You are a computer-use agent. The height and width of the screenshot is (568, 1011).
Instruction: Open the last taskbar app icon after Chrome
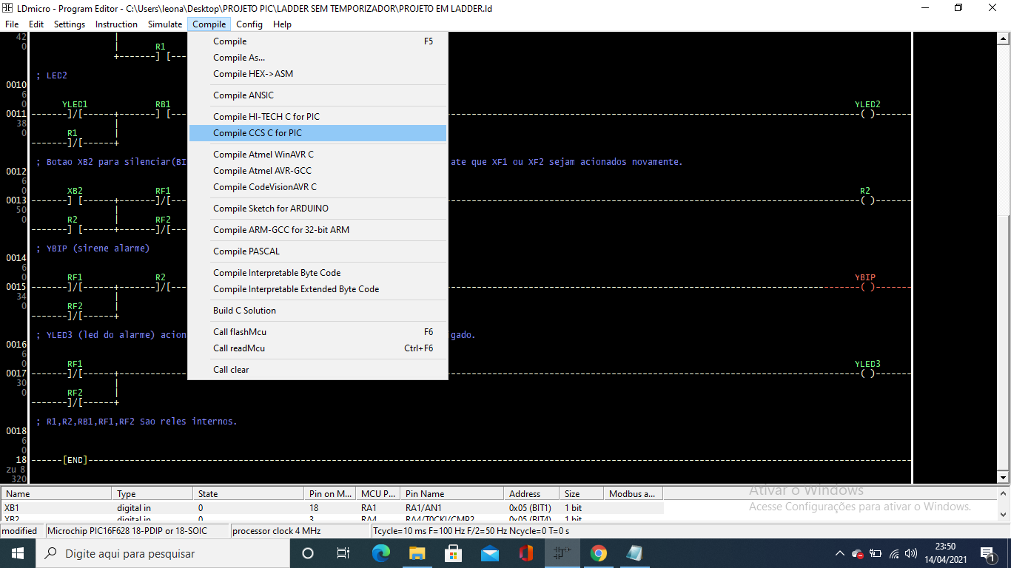tap(634, 553)
